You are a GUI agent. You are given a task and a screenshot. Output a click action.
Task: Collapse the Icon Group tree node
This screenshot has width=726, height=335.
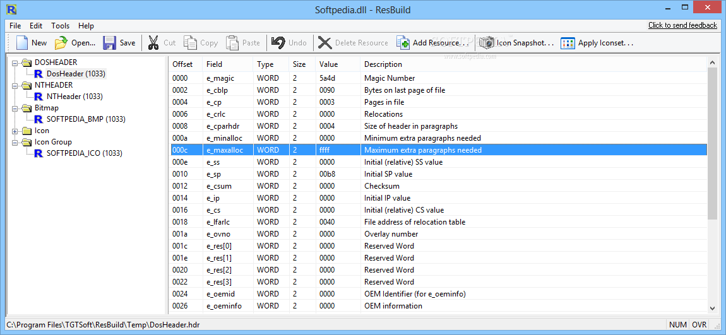click(x=15, y=142)
